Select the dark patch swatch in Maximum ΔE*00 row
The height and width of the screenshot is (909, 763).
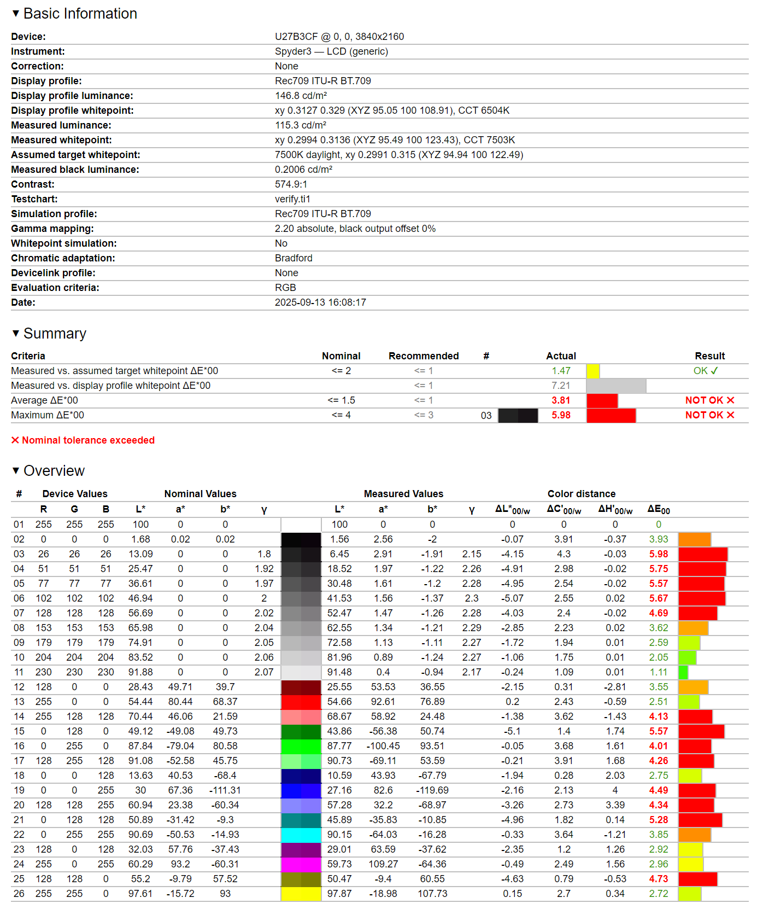518,415
